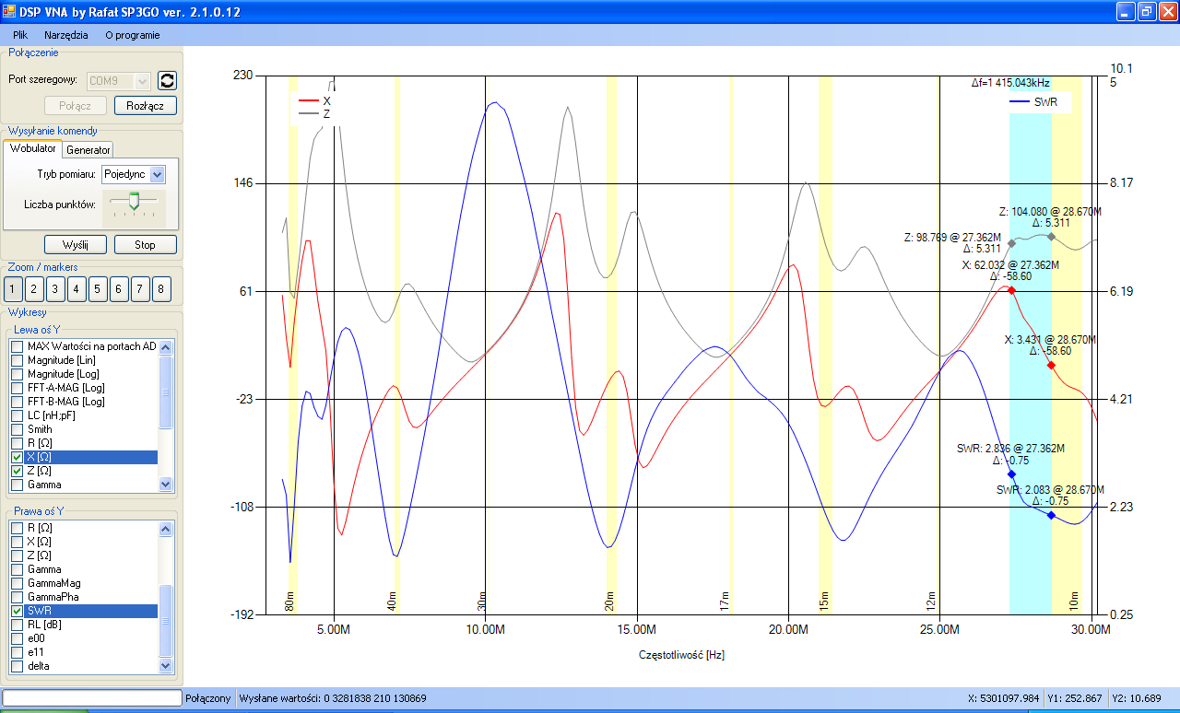1180x713 pixels.
Task: Select zoom marker button 4
Action: click(x=77, y=290)
